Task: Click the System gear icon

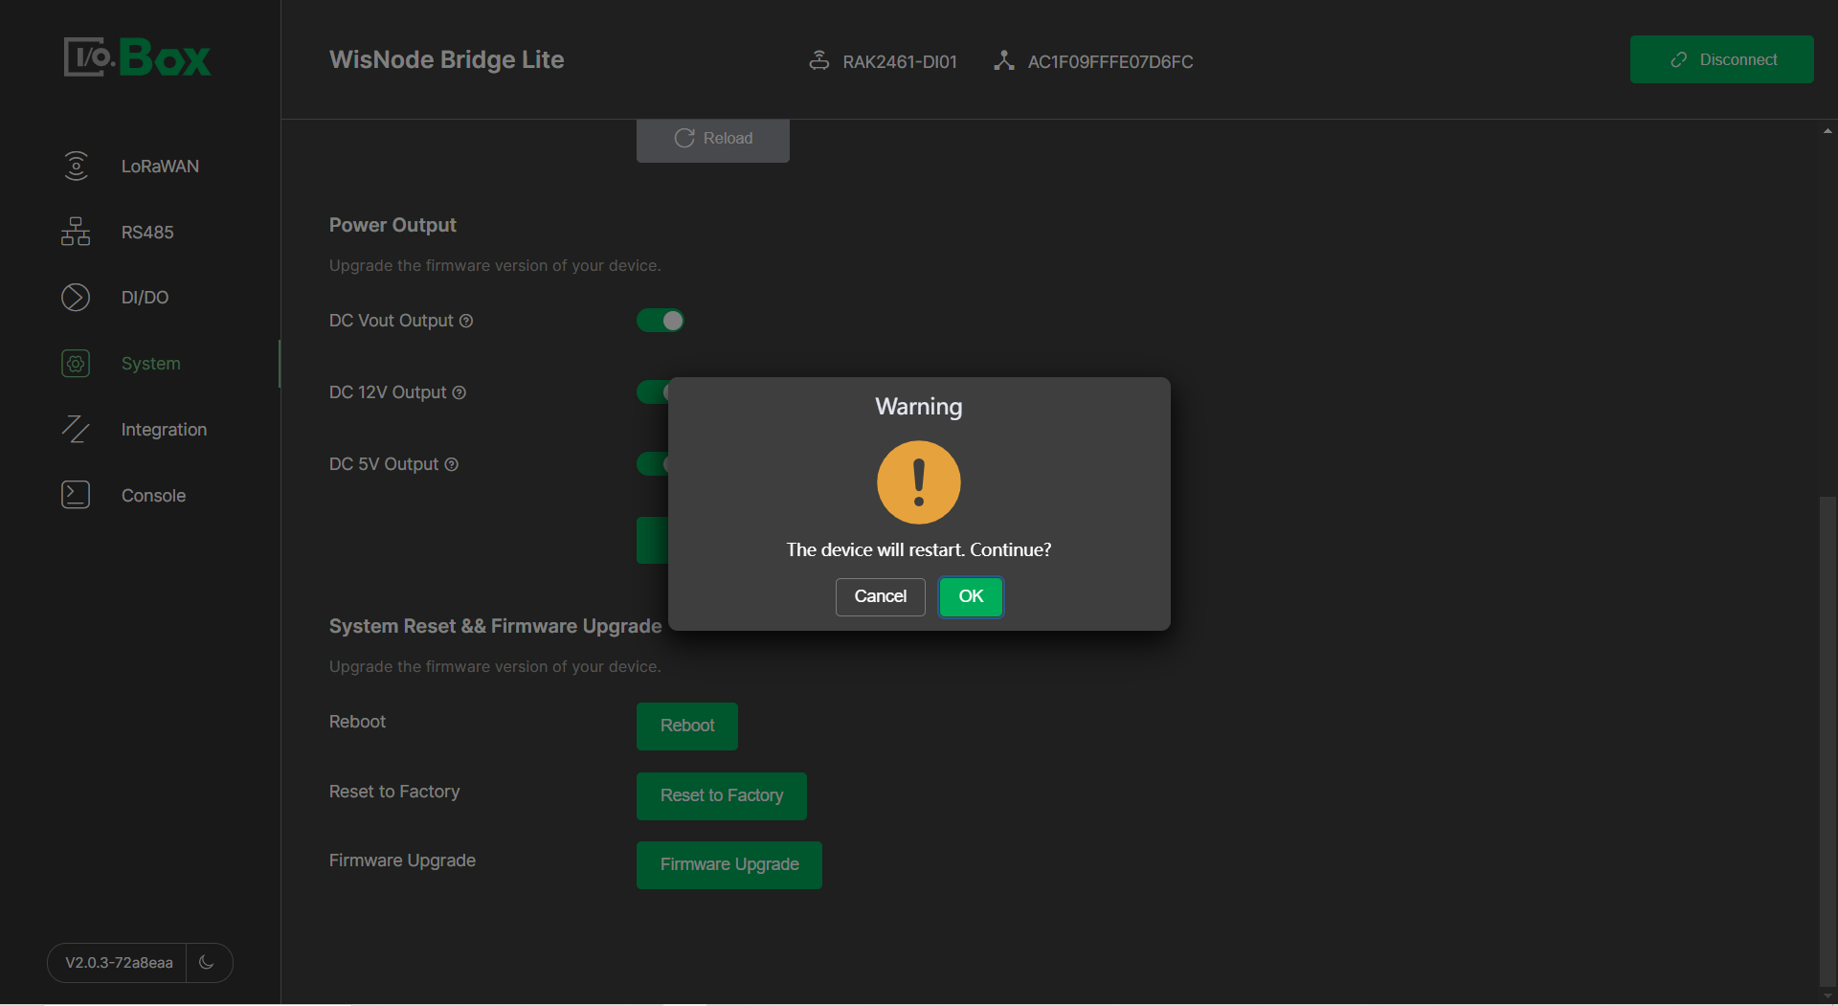Action: pos(76,364)
